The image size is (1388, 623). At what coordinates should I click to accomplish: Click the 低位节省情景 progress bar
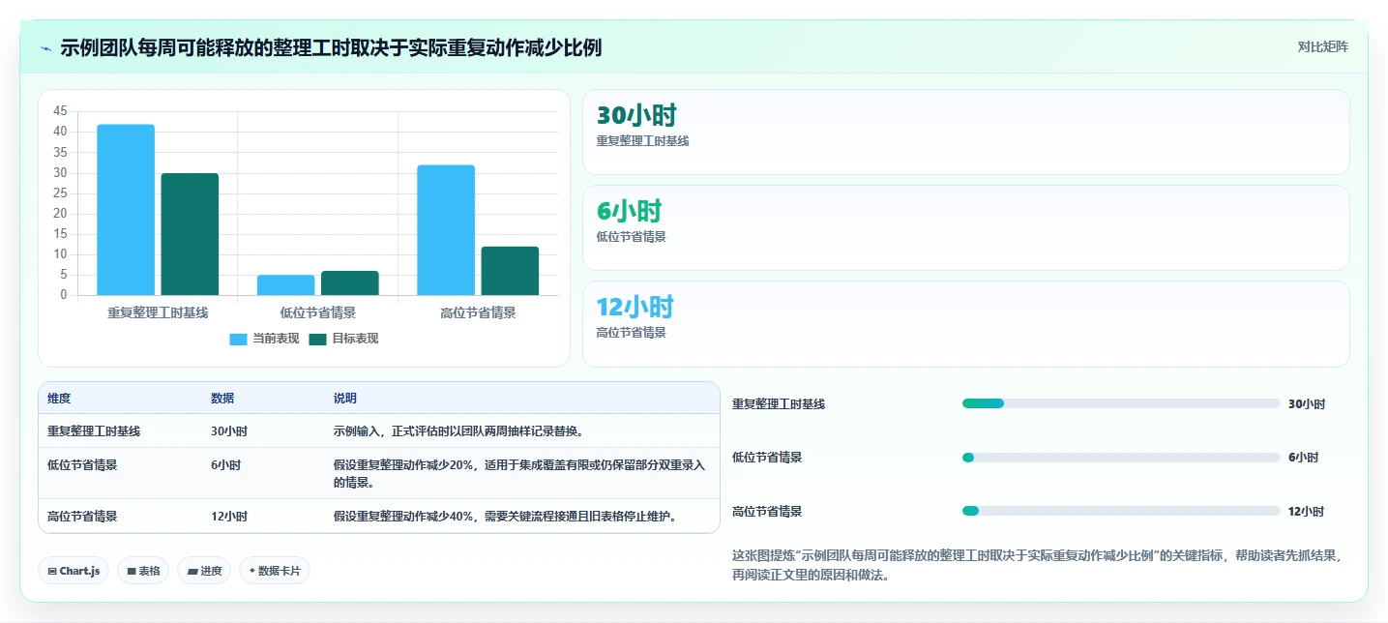(x=1121, y=458)
